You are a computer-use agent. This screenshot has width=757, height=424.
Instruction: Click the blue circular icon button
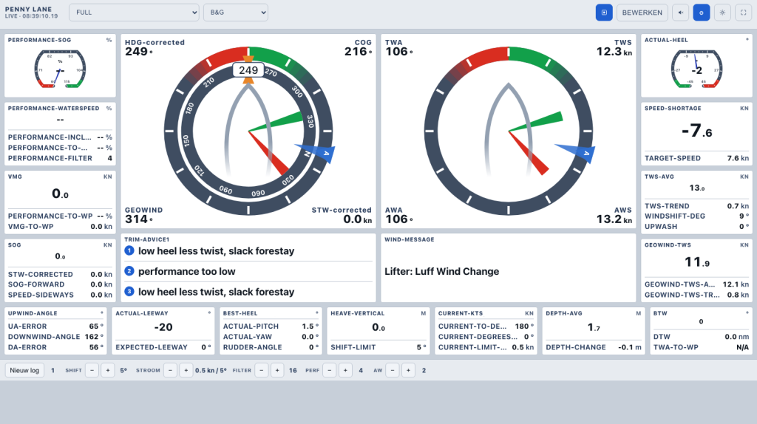tap(702, 13)
